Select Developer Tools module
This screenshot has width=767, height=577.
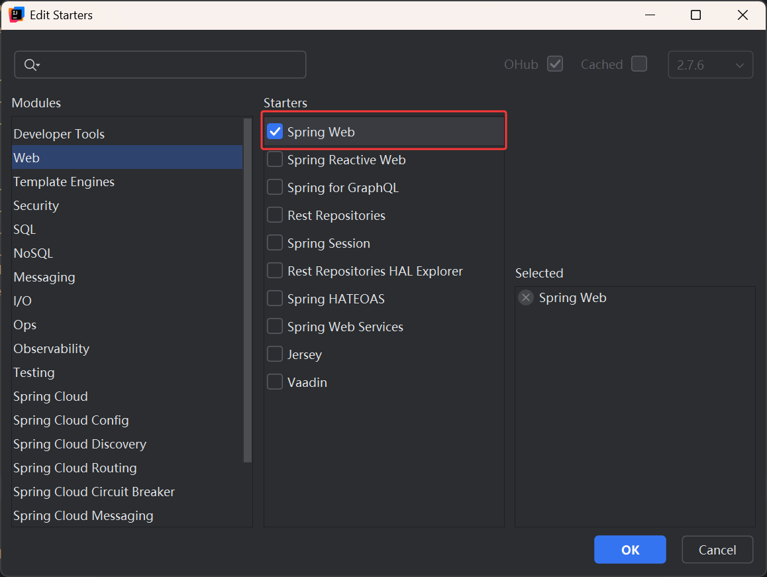coord(127,134)
